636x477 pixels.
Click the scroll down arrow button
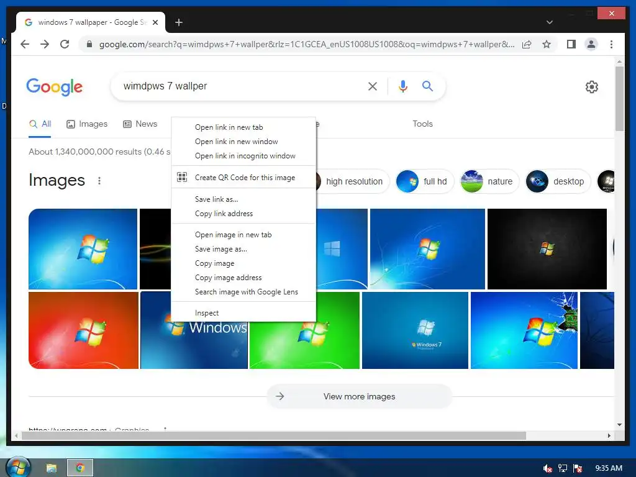[619, 425]
